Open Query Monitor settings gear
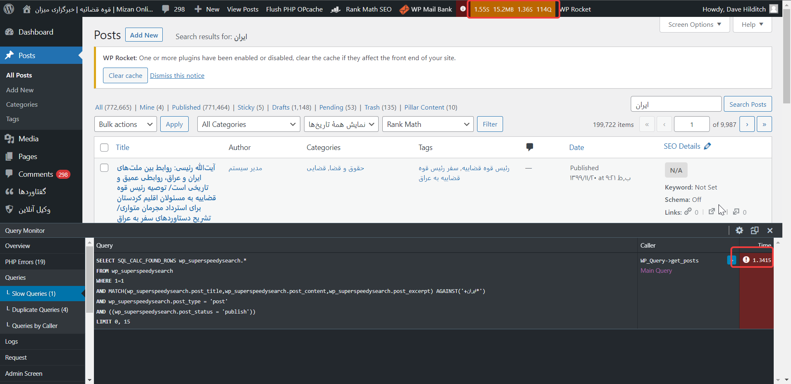The width and height of the screenshot is (791, 384). (740, 230)
